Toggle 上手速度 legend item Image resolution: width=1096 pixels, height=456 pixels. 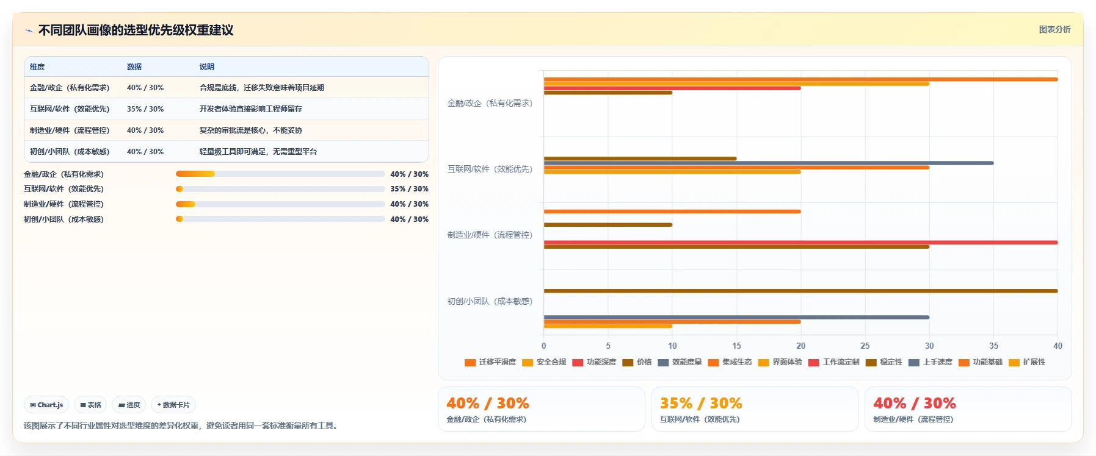click(x=930, y=362)
